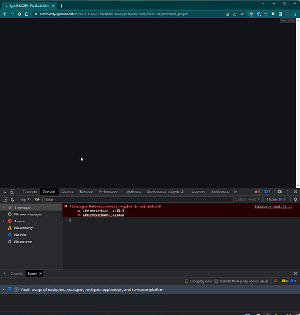This screenshot has width=300, height=315.
Task: Show the console sidebar toggle icon
Action: click(x=4, y=200)
